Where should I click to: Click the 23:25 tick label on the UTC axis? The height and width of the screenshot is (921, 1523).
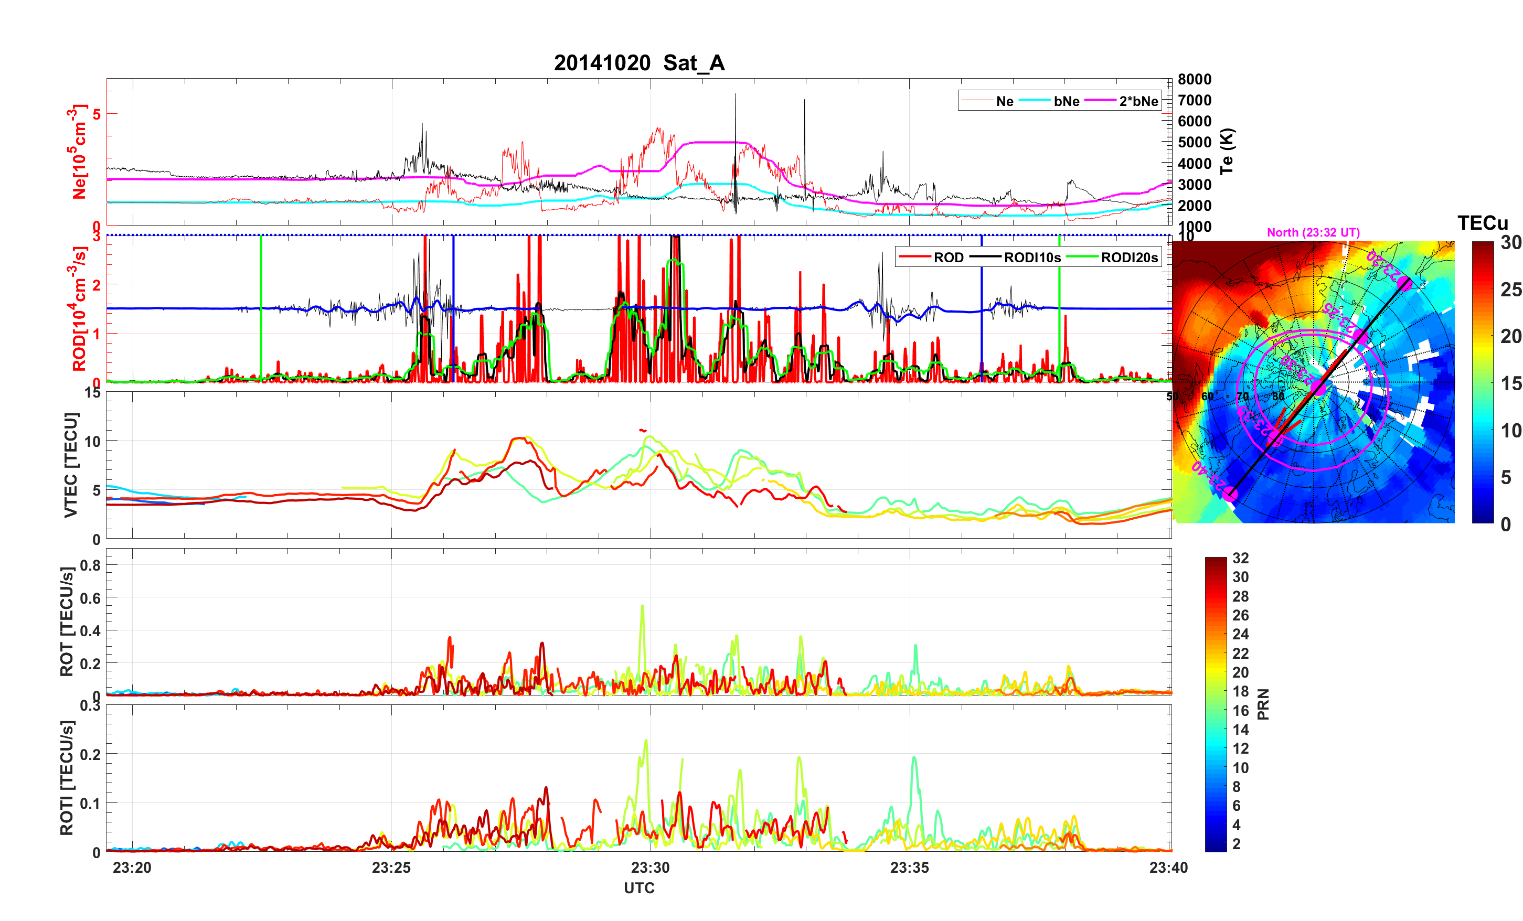click(x=391, y=867)
